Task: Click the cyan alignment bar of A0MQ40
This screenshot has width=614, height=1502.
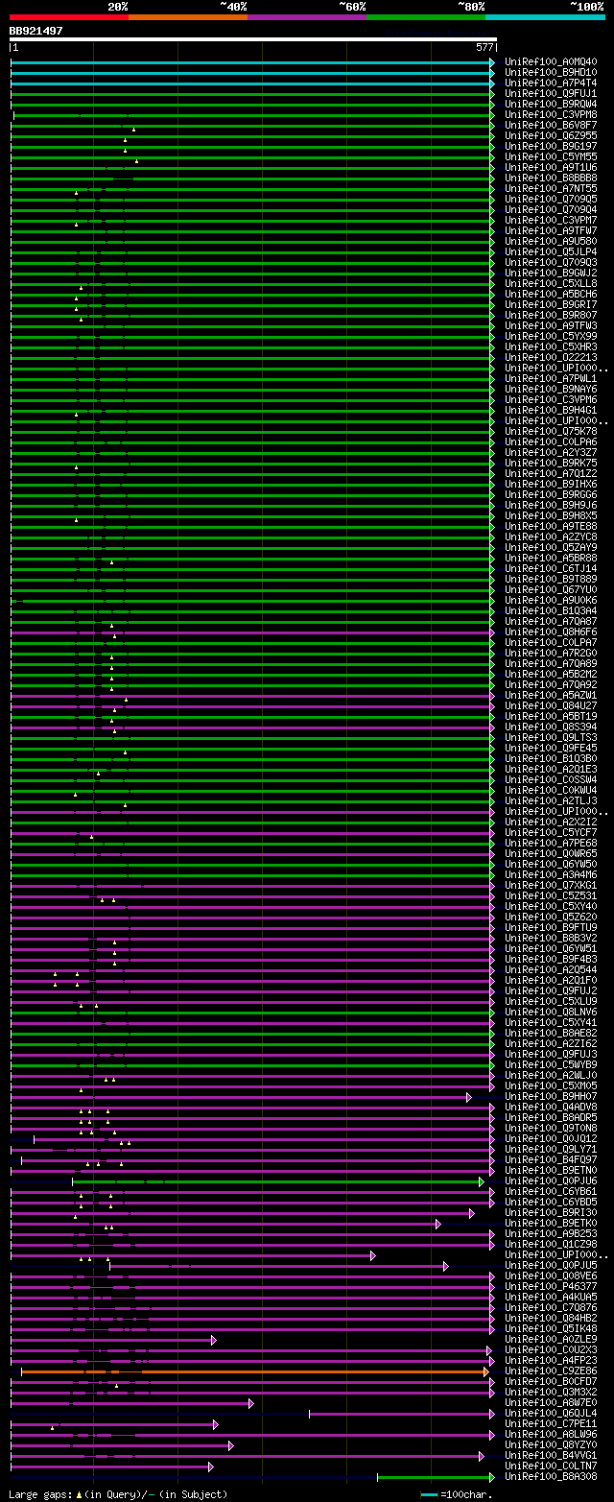Action: click(x=252, y=62)
